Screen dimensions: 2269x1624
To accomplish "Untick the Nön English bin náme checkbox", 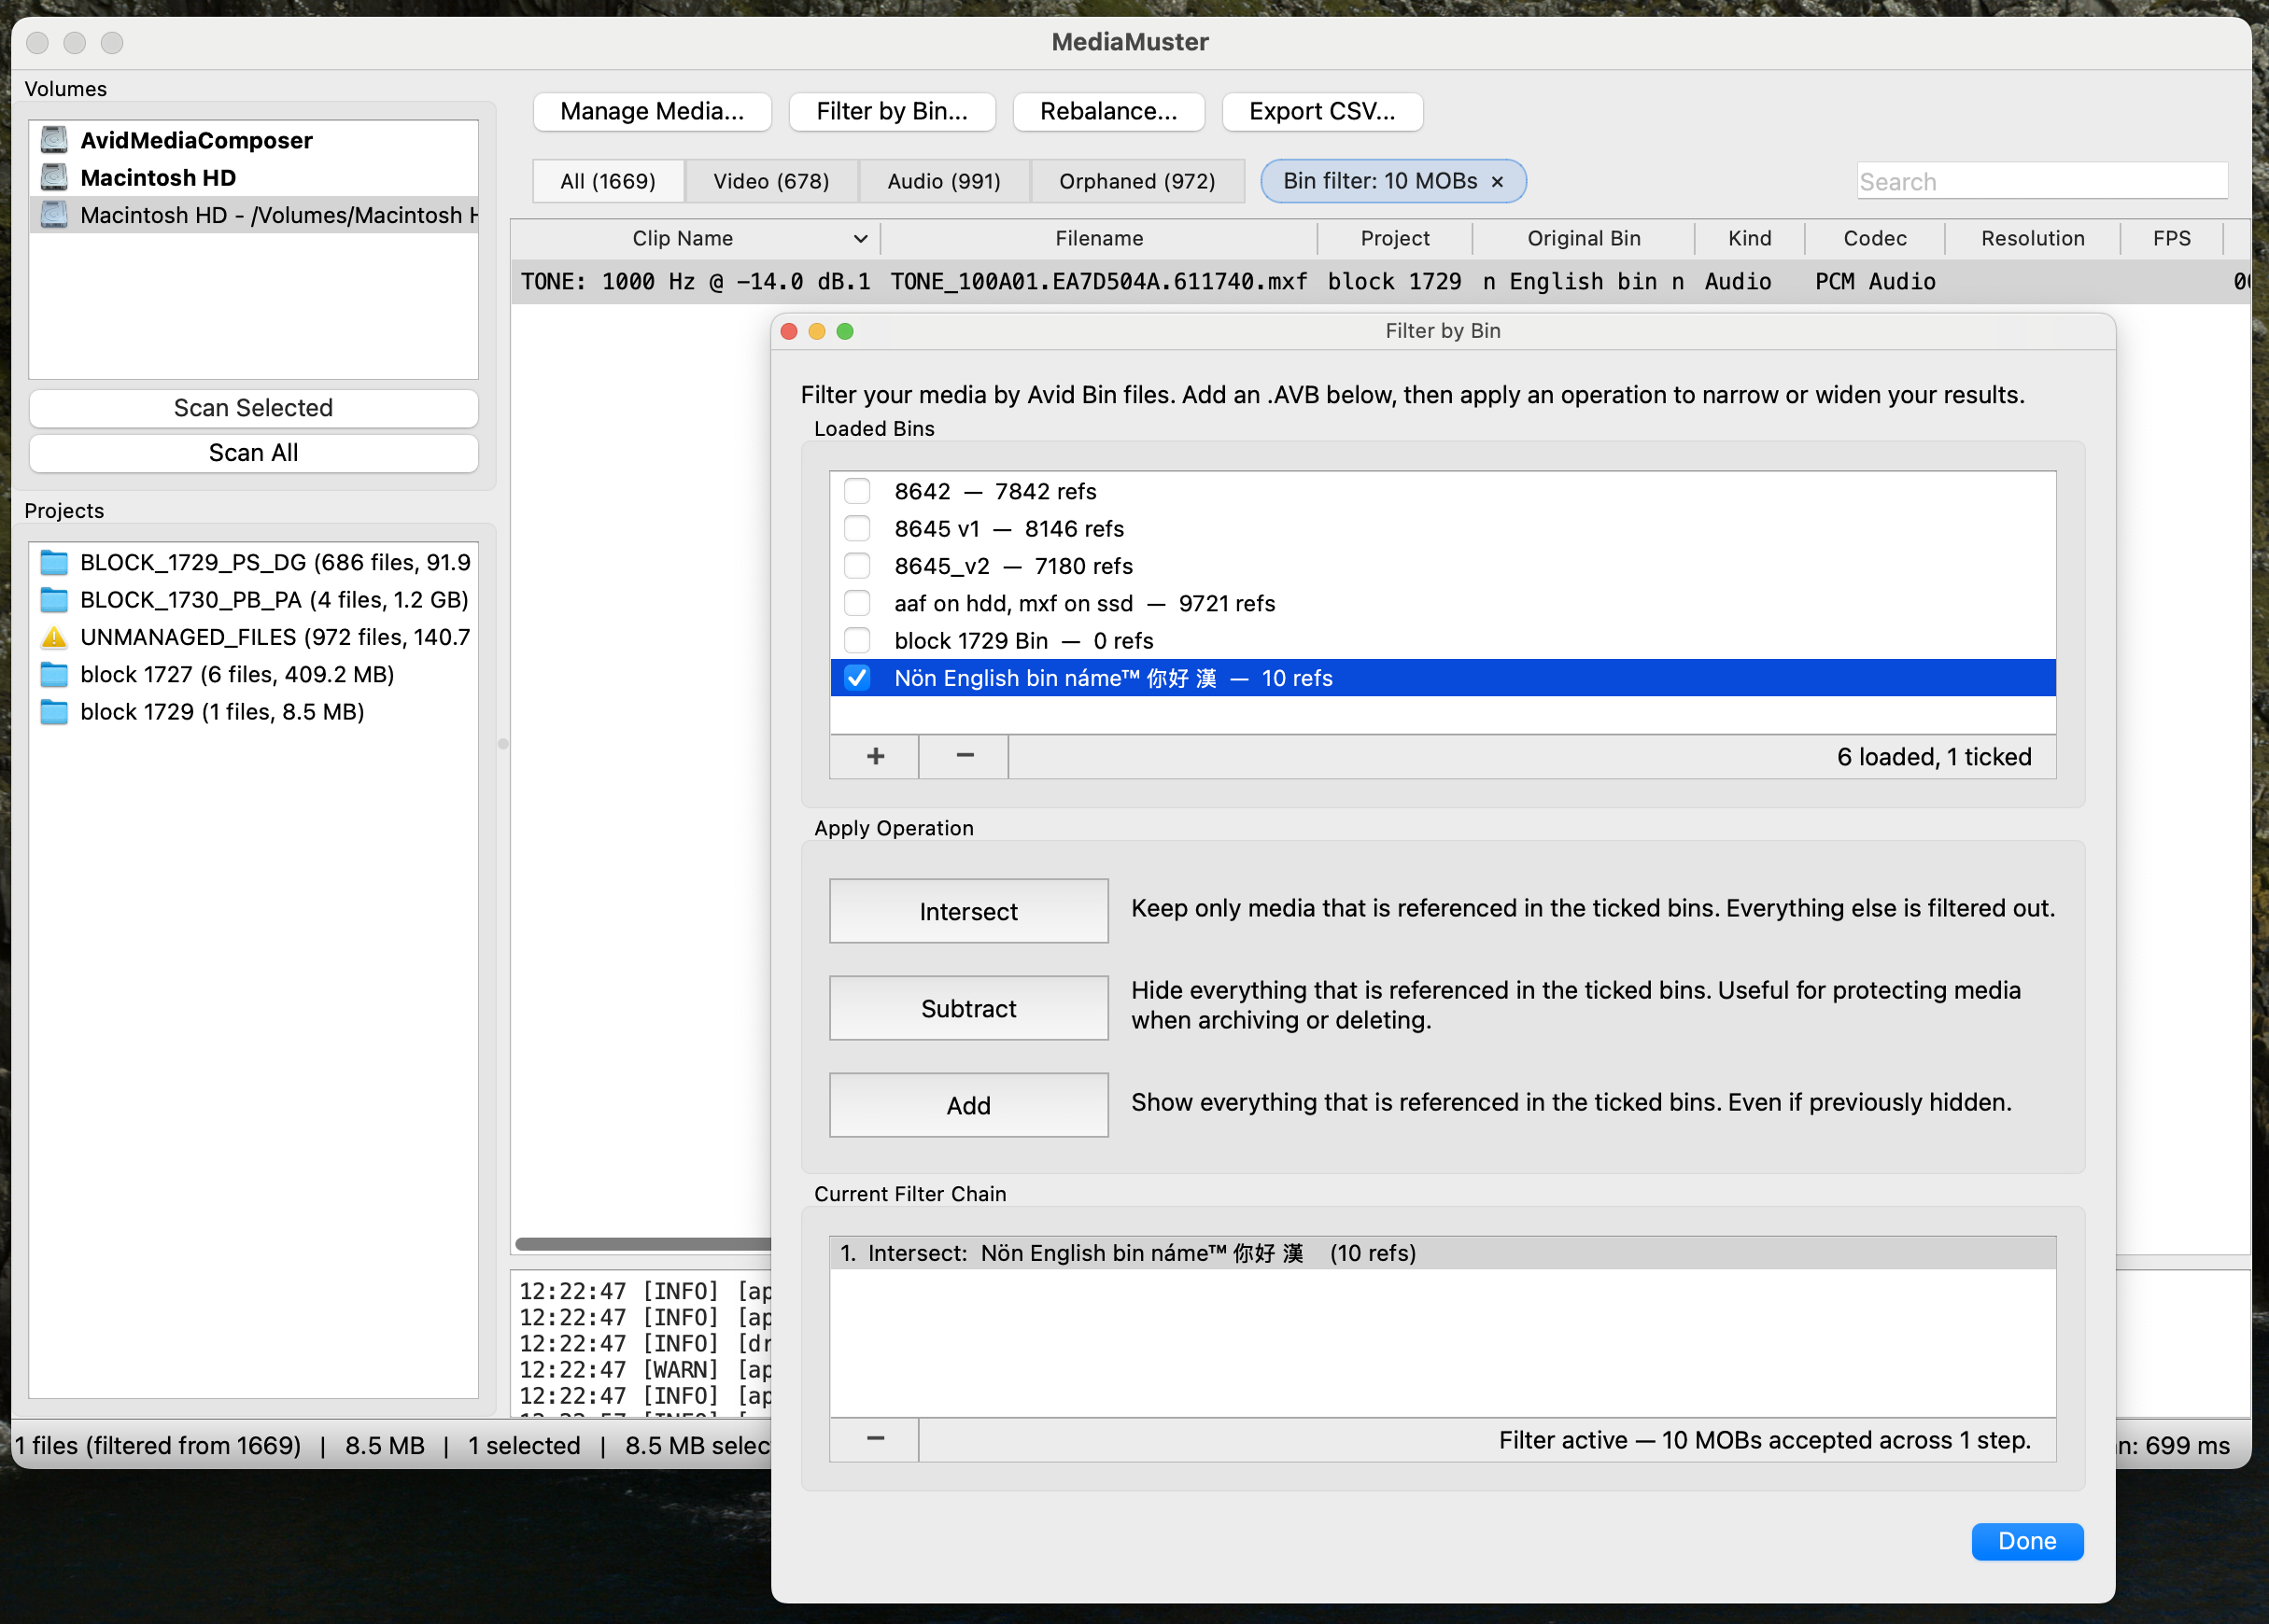I will 857,678.
